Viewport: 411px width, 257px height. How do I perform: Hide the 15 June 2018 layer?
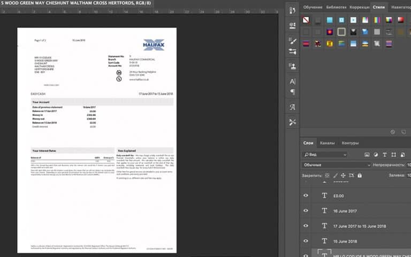pos(306,241)
